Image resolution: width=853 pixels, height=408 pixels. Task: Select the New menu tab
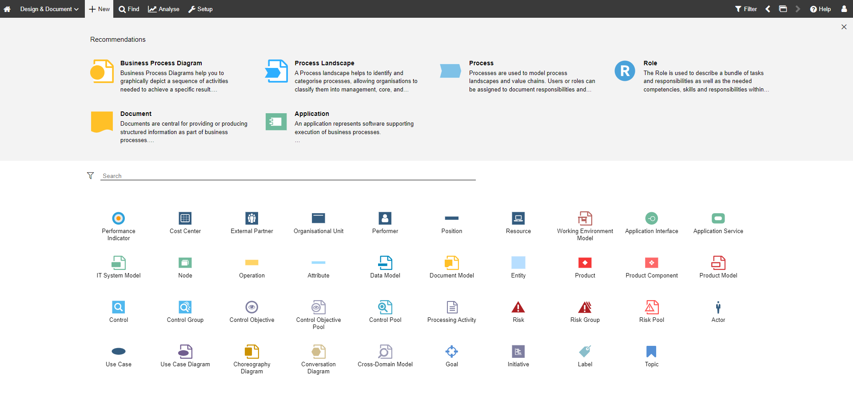pos(100,9)
